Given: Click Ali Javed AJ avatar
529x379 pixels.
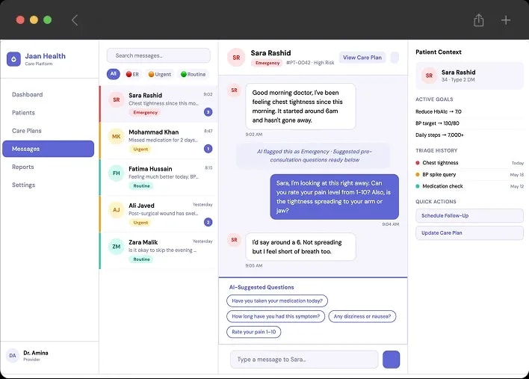Looking at the screenshot, I should tap(116, 210).
